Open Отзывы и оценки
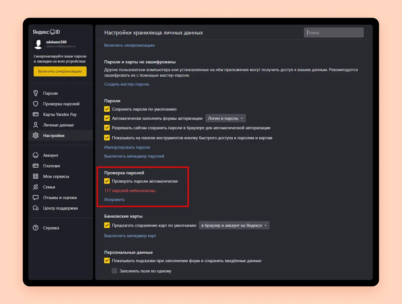Viewport: 402px width, 304px height. click(60, 197)
